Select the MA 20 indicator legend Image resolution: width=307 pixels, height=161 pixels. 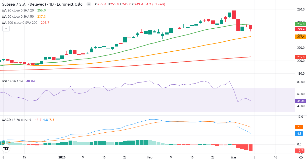(18, 10)
